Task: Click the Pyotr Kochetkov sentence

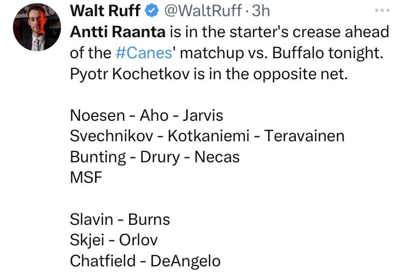Action: pos(209,74)
